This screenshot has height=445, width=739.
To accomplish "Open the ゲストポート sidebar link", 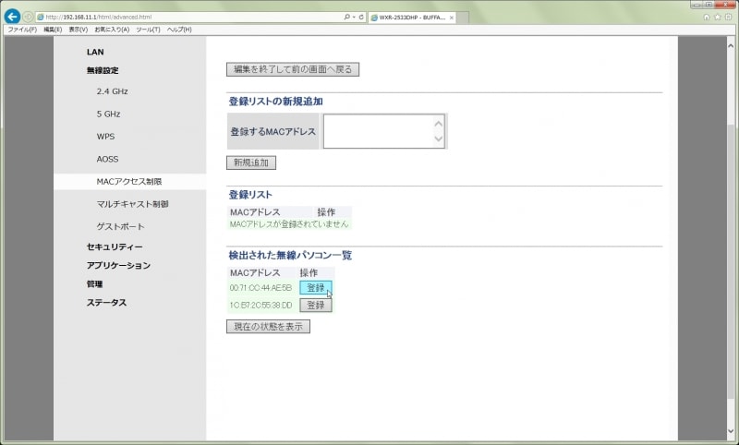I will (x=120, y=226).
